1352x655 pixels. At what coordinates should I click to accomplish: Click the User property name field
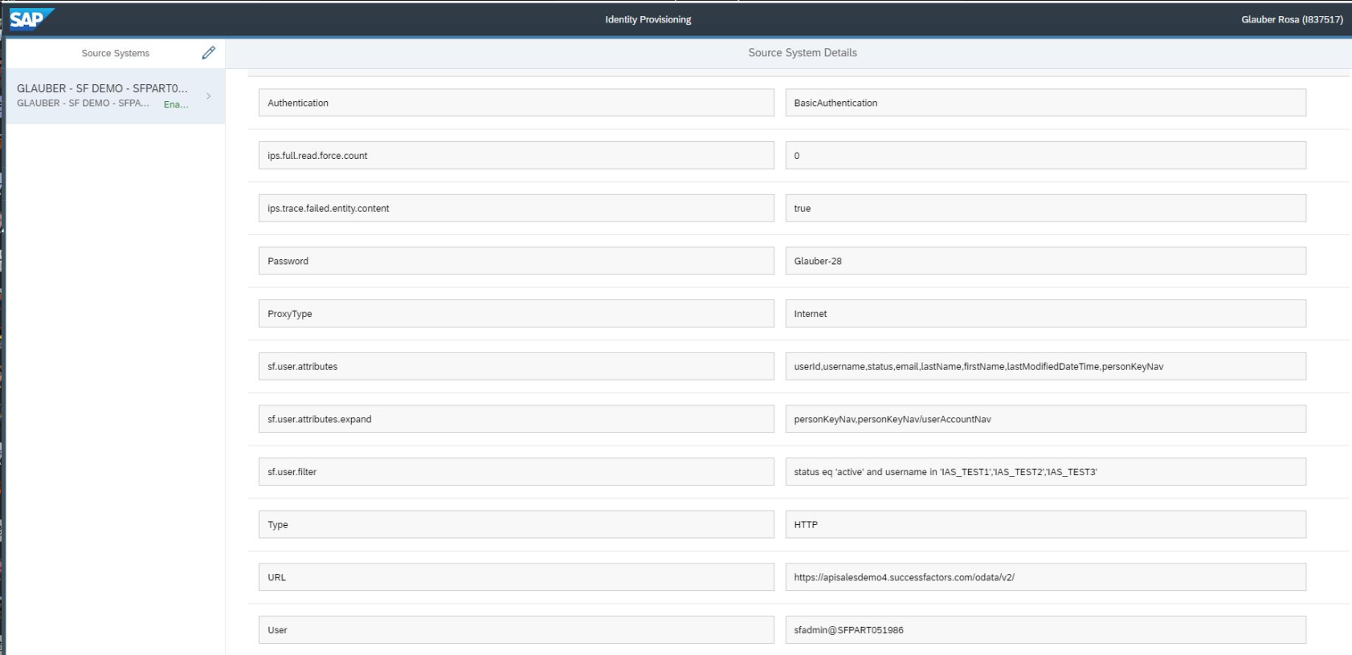pos(517,630)
